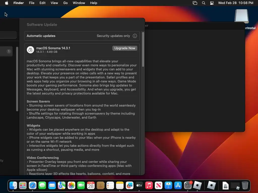Launch the Music app from the Dock
This screenshot has width=258, height=193.
click(x=149, y=185)
